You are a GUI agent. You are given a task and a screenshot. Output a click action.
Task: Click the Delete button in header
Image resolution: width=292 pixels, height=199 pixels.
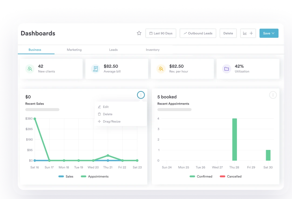tap(228, 33)
